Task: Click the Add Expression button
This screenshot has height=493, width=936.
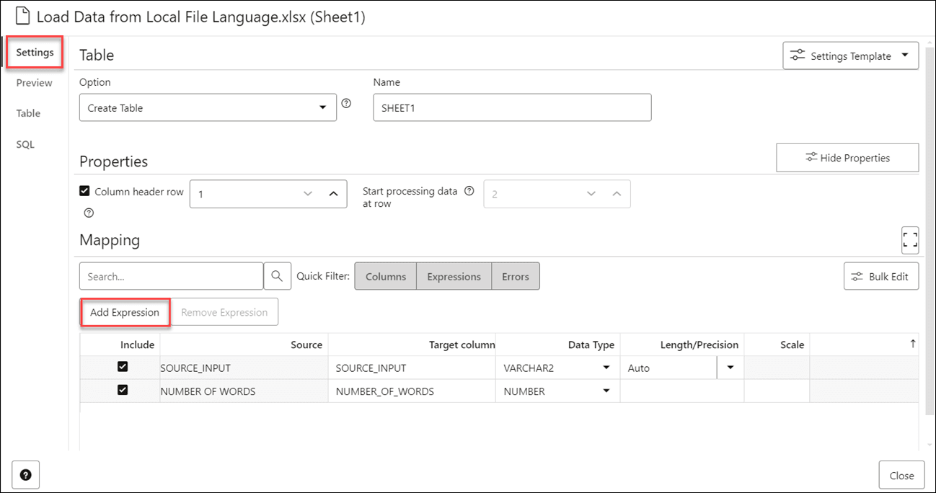Action: coord(124,311)
